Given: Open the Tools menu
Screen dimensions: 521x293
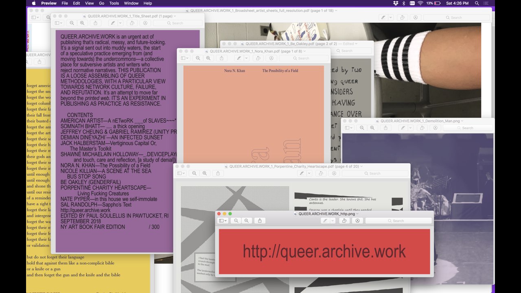Looking at the screenshot, I should tap(114, 3).
